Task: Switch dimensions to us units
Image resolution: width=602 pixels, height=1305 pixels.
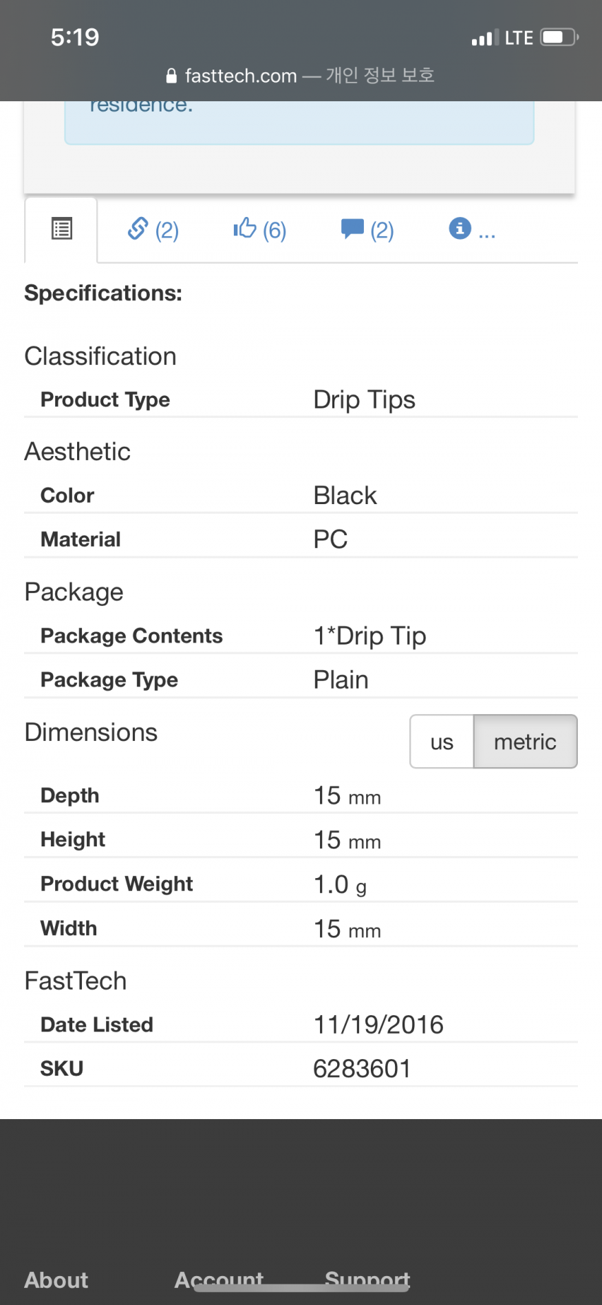Action: (x=442, y=742)
